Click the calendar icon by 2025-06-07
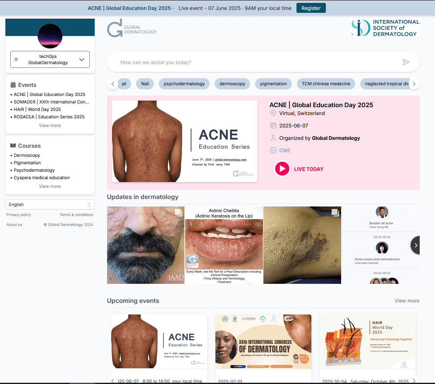The width and height of the screenshot is (435, 384). tap(273, 125)
